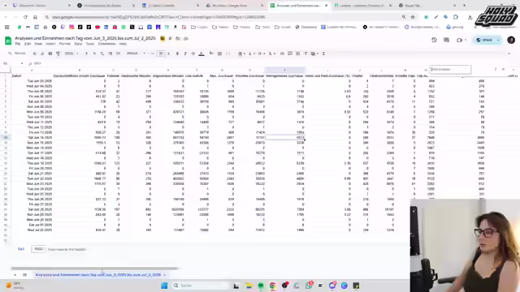
Task: Open the zoom level dropdown
Action: click(x=71, y=54)
